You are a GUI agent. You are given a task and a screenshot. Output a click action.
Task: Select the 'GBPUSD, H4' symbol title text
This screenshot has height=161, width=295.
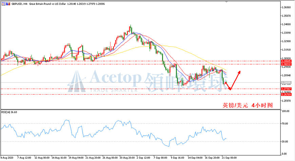[x=20, y=4]
